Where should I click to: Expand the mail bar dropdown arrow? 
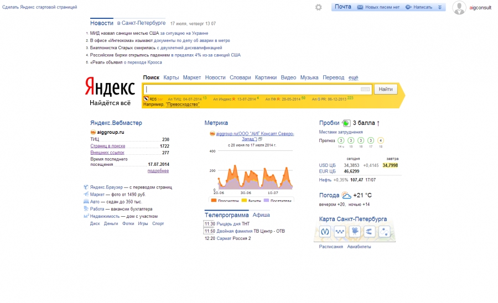pos(440,7)
